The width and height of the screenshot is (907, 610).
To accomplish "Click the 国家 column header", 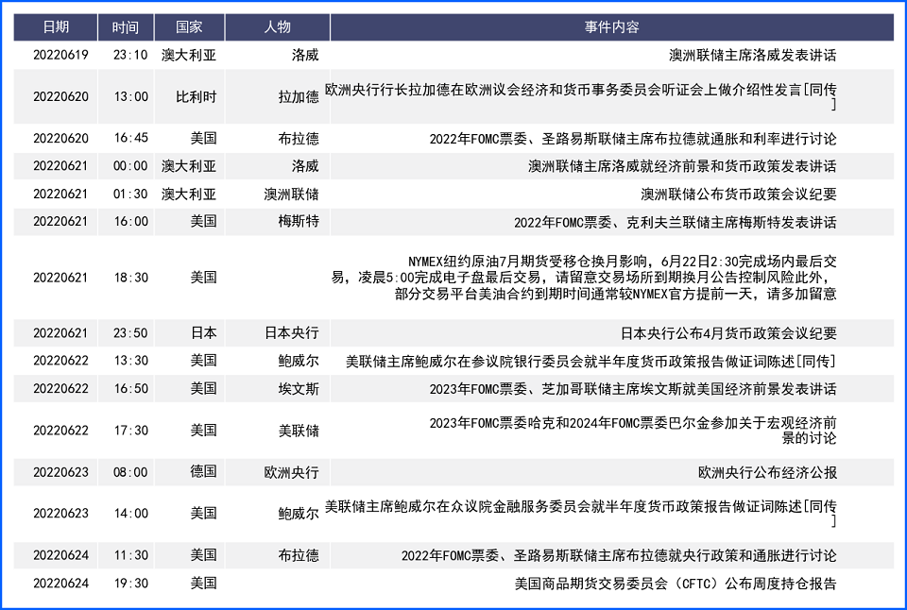I will 189,27.
